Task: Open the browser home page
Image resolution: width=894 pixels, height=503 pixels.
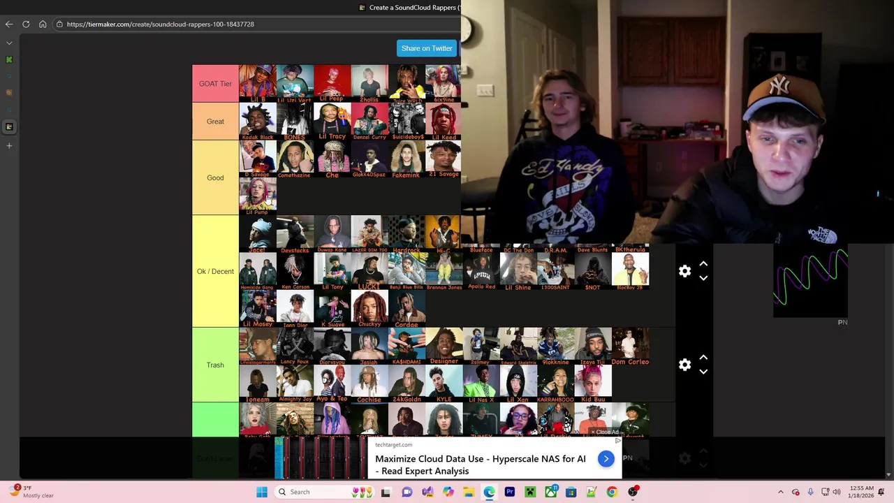Action: [x=43, y=24]
